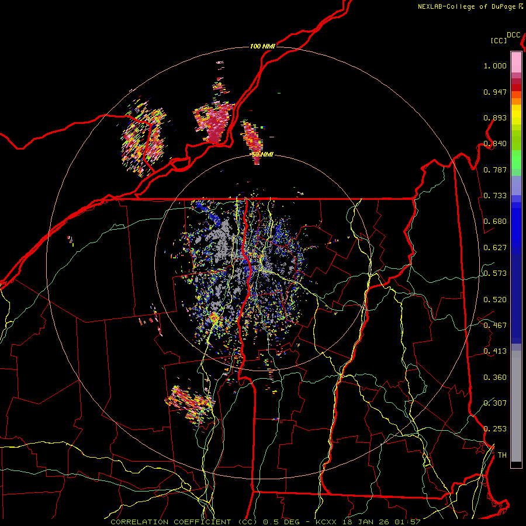Pick the gray color bar segment

click(x=516, y=406)
